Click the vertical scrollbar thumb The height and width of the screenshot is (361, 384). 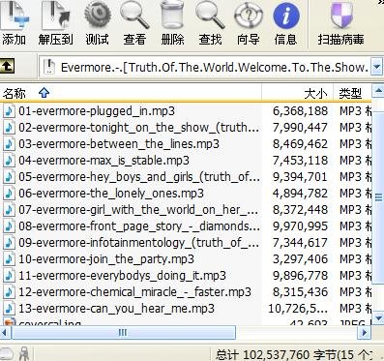378,197
